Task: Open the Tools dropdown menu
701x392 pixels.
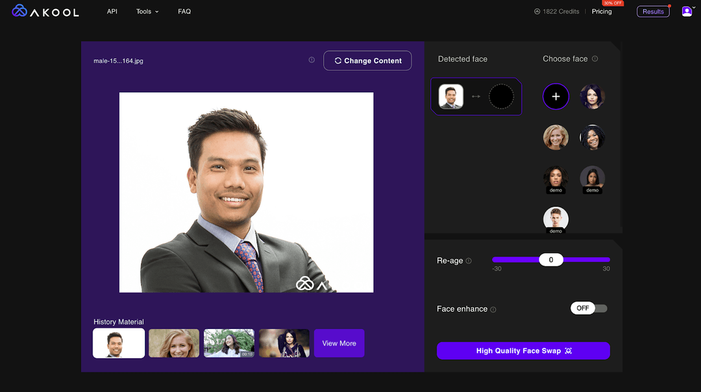Action: [x=147, y=11]
